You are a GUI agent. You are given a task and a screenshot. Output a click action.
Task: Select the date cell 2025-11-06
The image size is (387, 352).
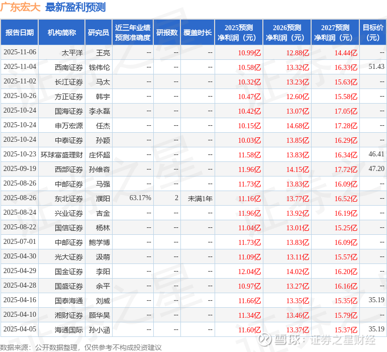[20, 52]
